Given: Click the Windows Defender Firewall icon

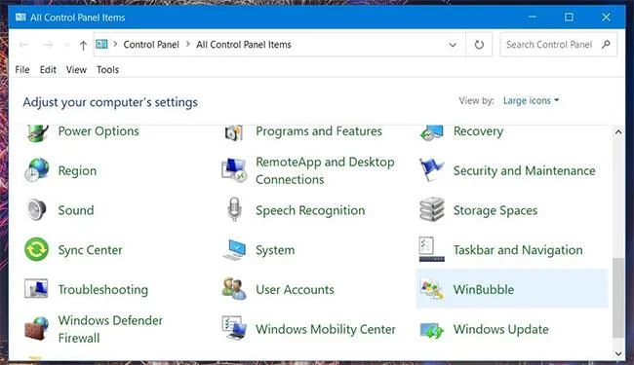Looking at the screenshot, I should [37, 328].
